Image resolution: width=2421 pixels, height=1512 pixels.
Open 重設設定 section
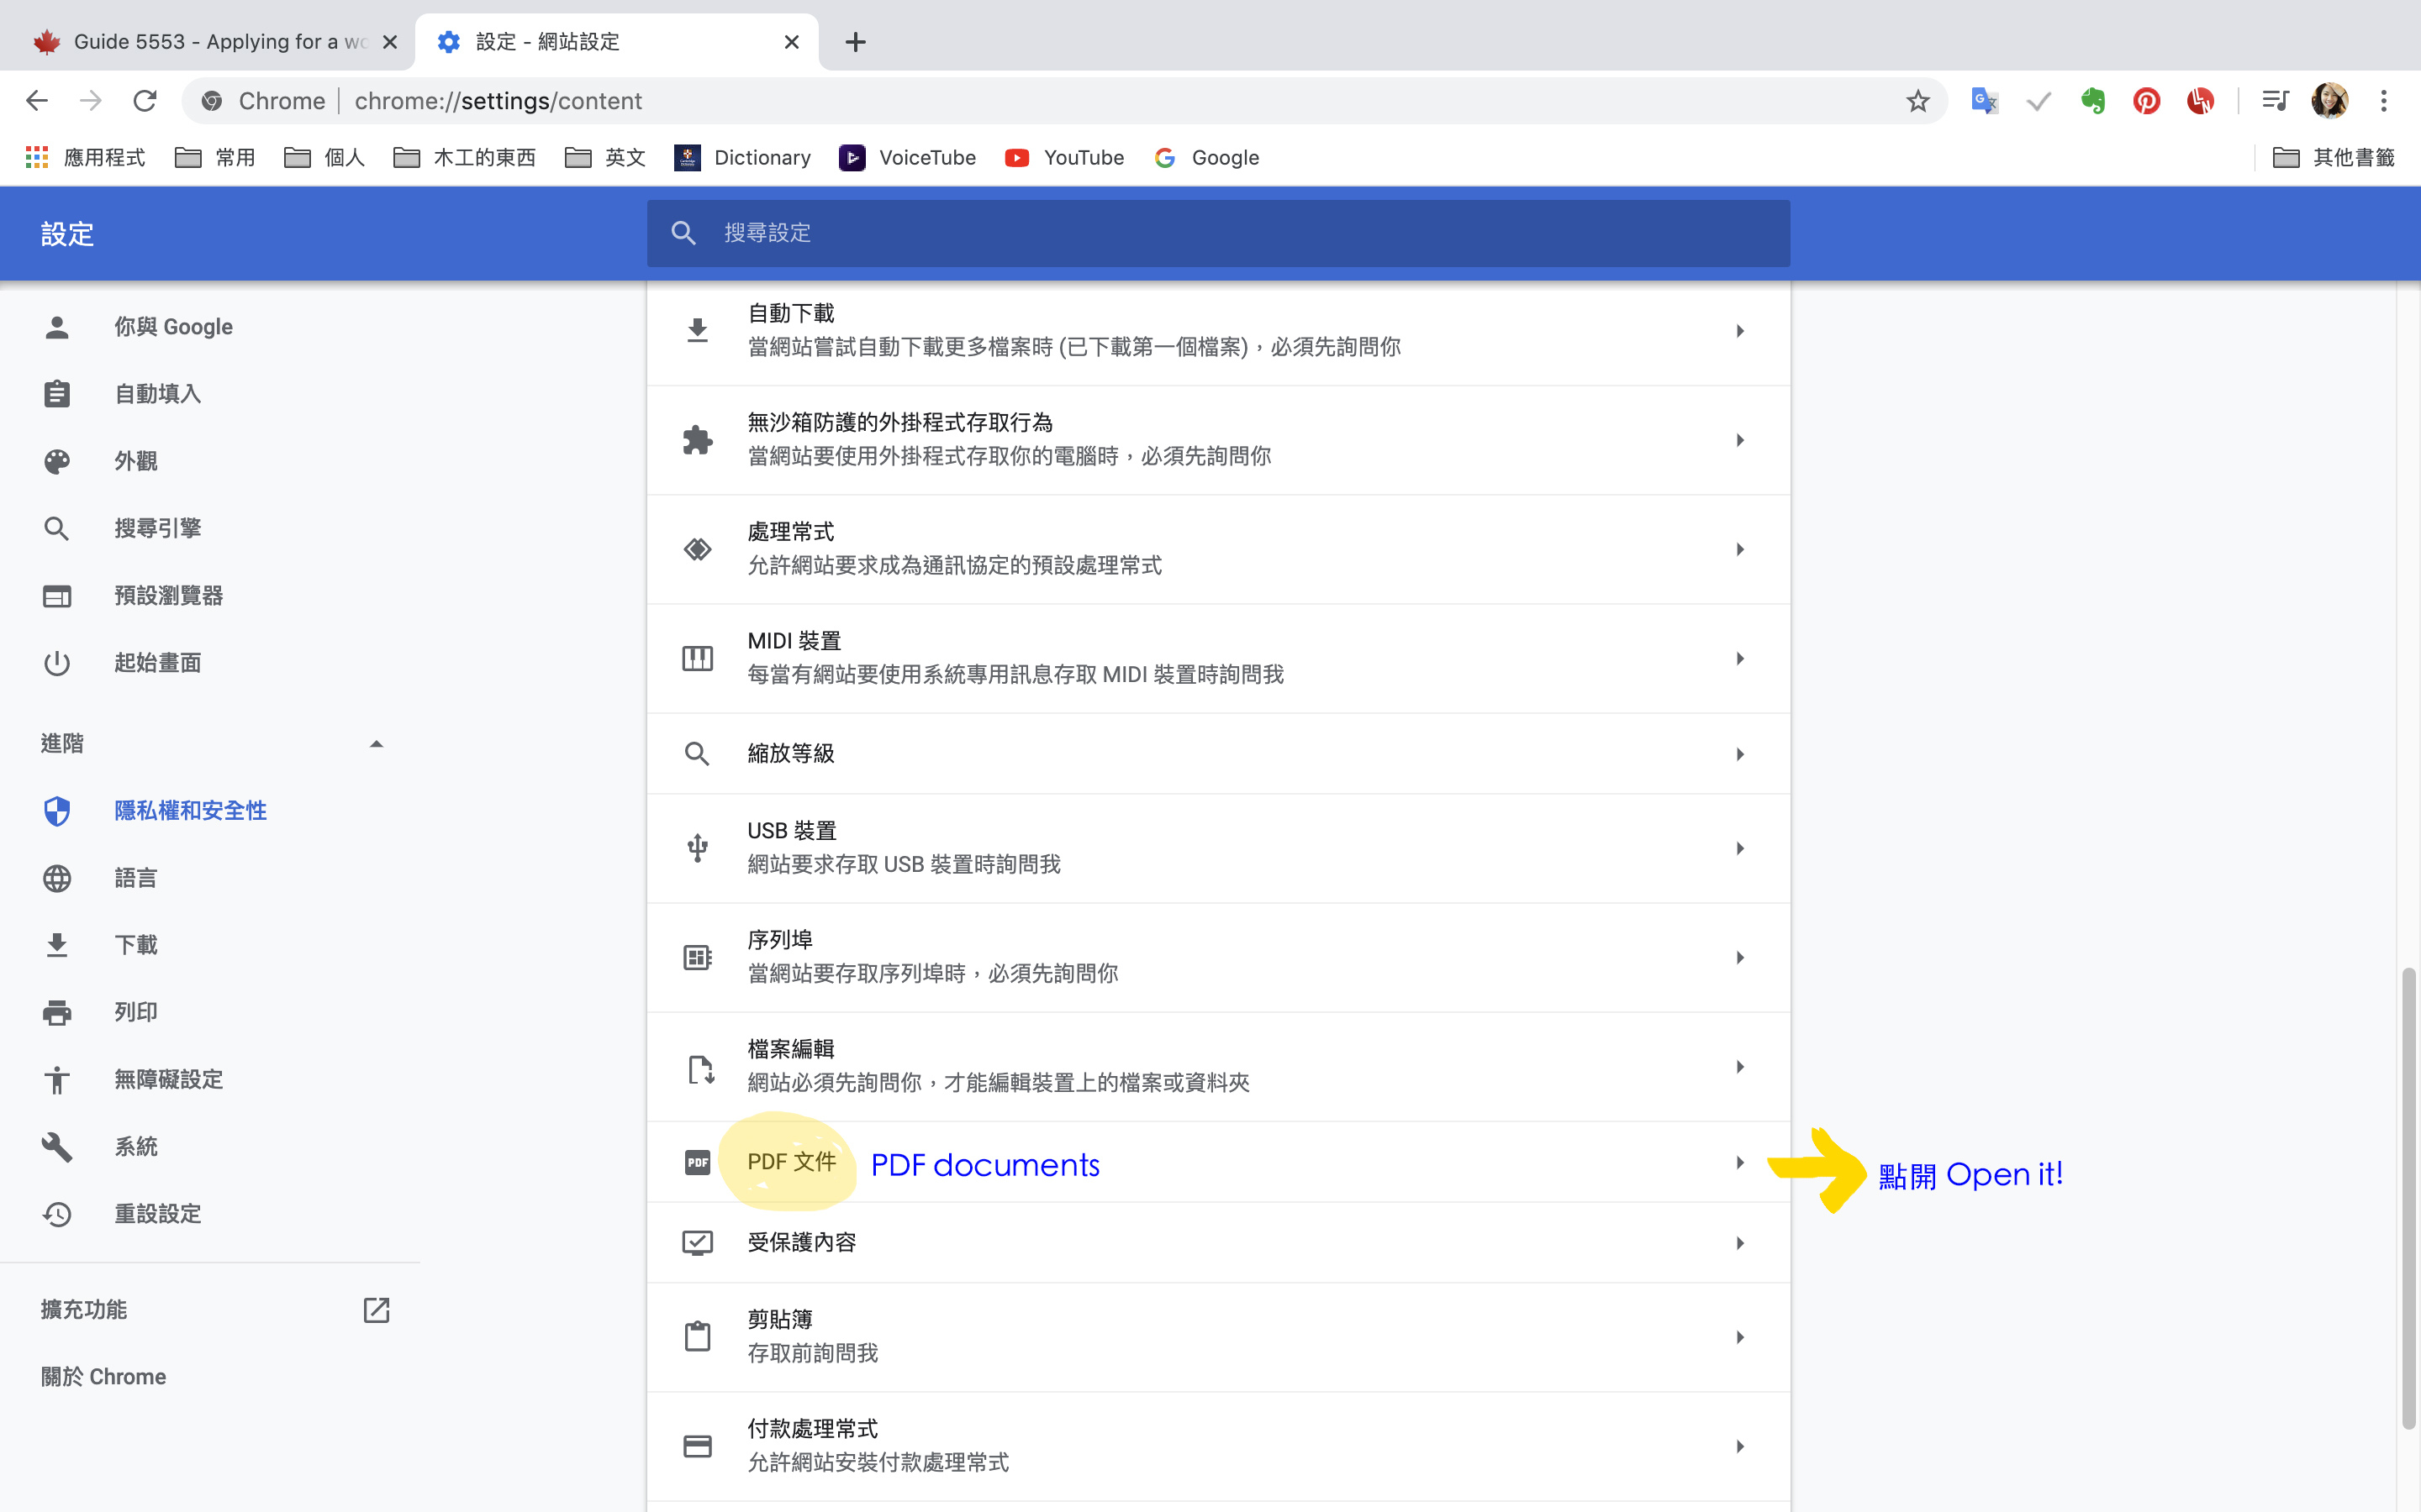point(157,1214)
